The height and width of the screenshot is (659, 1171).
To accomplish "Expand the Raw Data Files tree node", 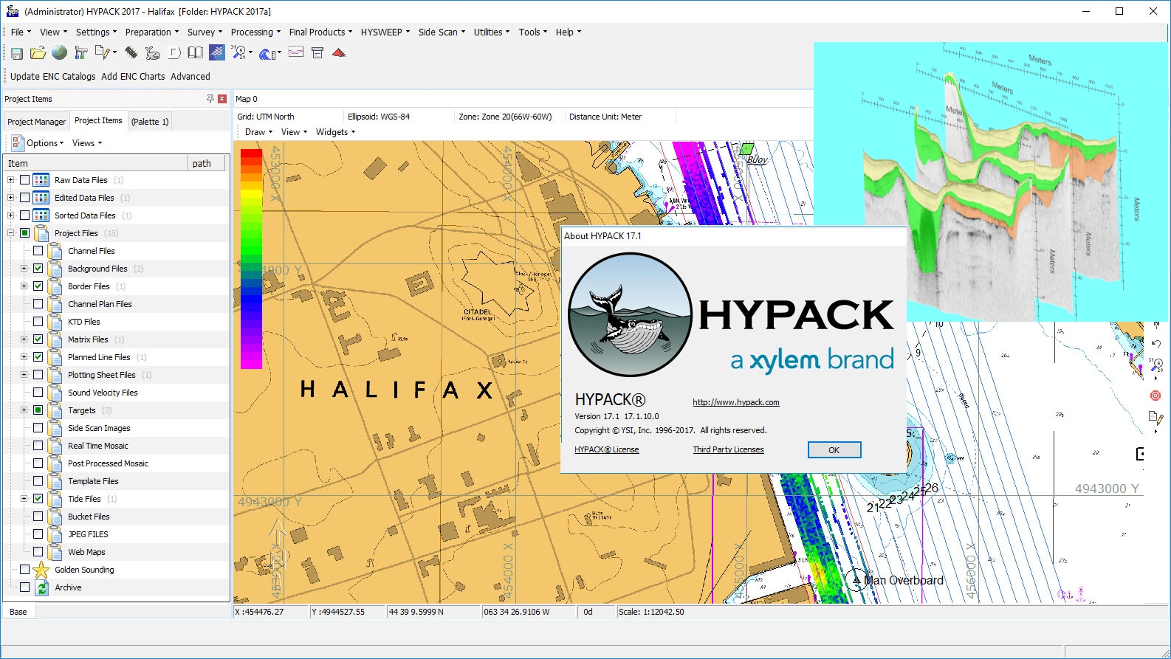I will pos(10,180).
